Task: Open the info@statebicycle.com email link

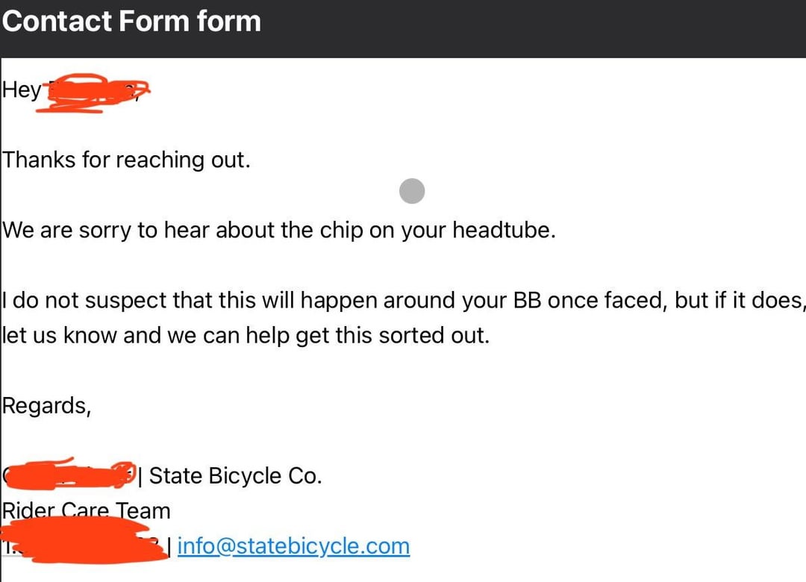Action: (293, 546)
